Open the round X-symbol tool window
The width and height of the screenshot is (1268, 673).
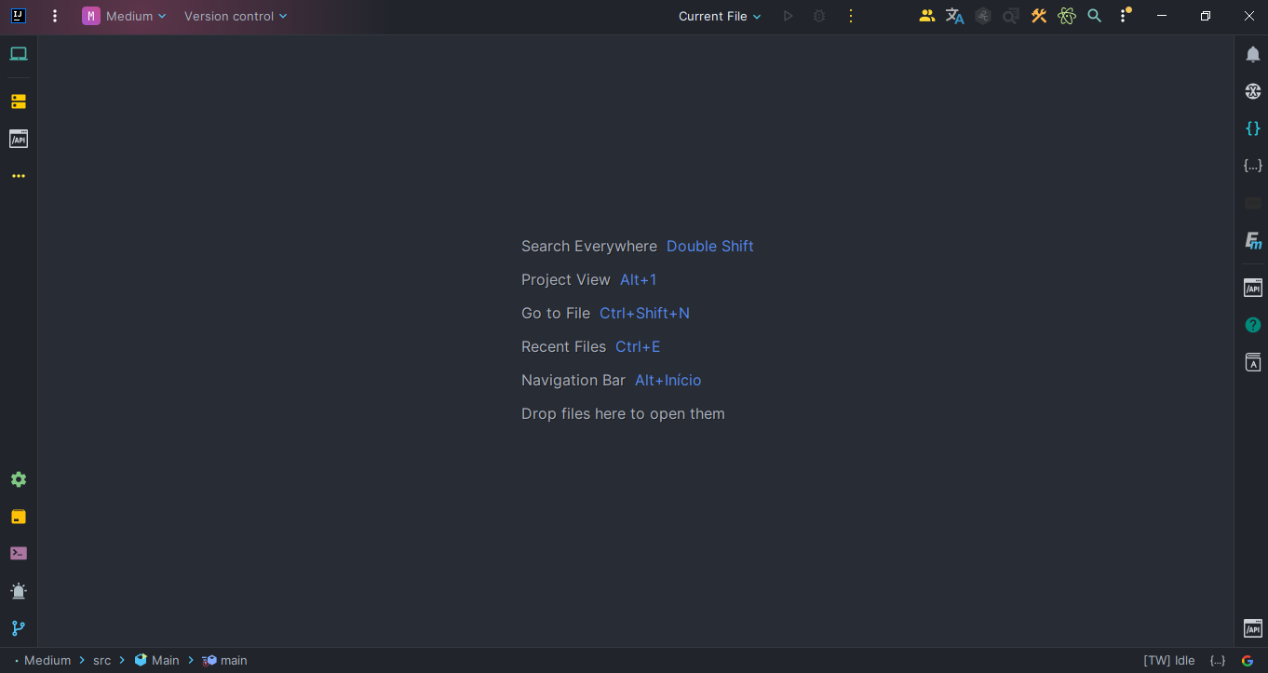1253,91
